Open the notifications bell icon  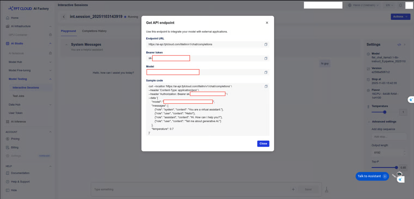tap(400, 5)
